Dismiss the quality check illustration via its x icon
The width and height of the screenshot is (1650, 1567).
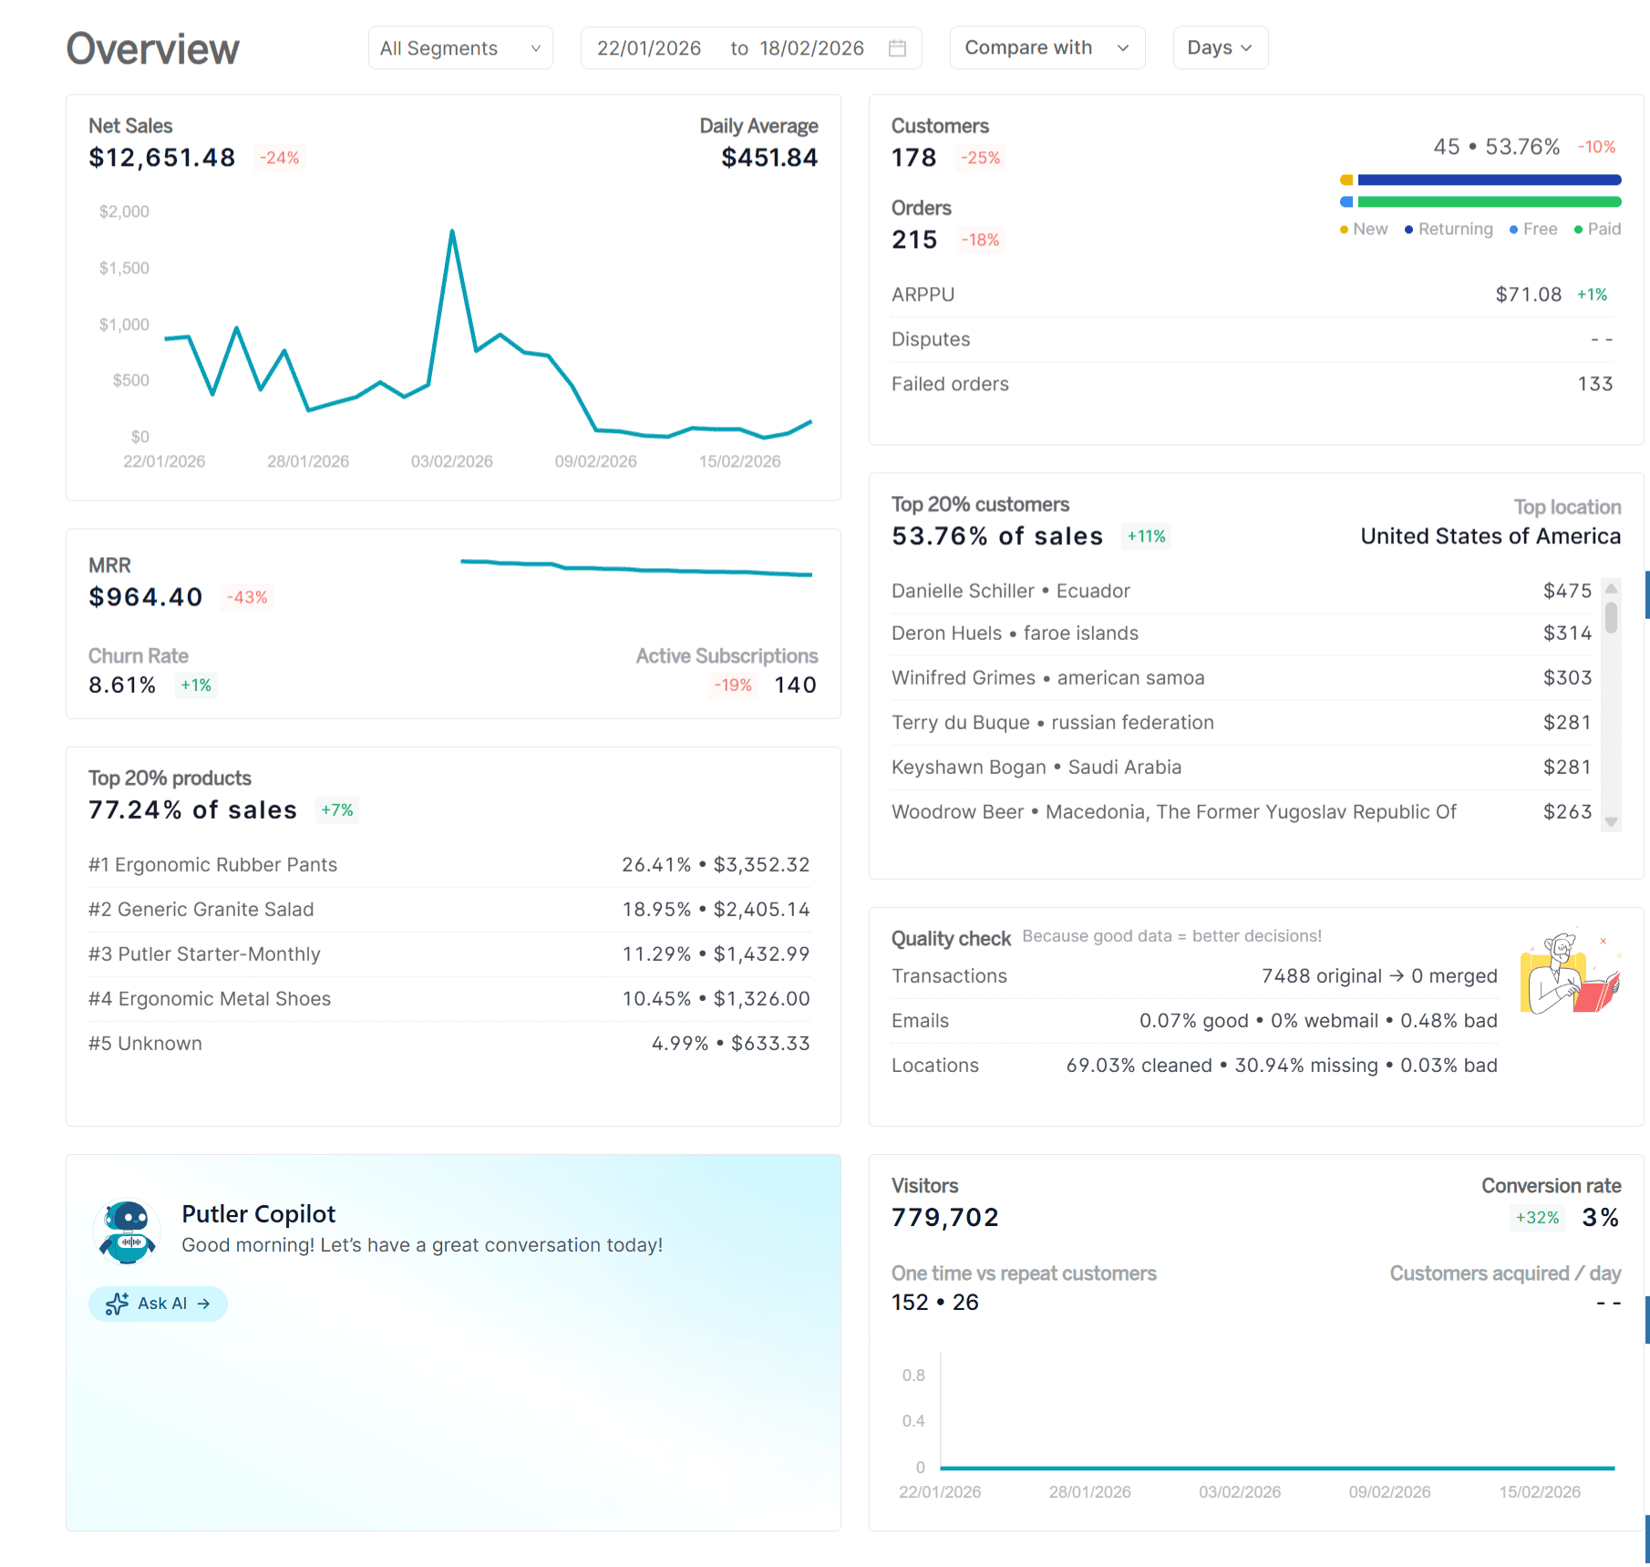tap(1603, 941)
